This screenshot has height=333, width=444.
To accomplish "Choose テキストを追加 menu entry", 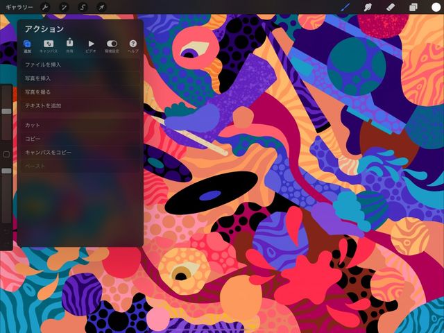I will pos(80,105).
